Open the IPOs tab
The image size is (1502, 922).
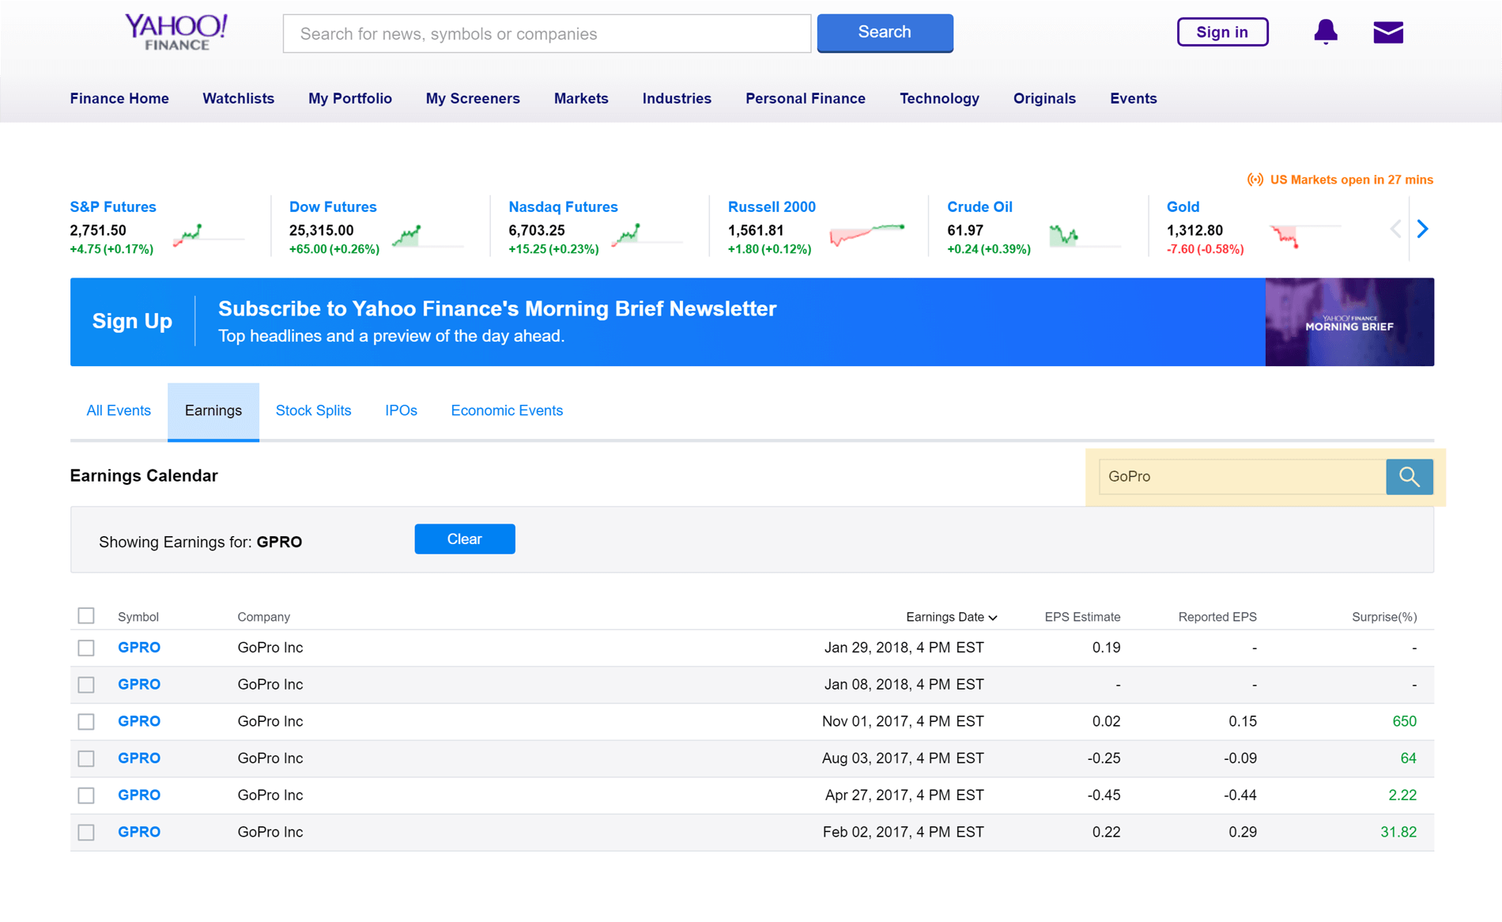tap(401, 411)
